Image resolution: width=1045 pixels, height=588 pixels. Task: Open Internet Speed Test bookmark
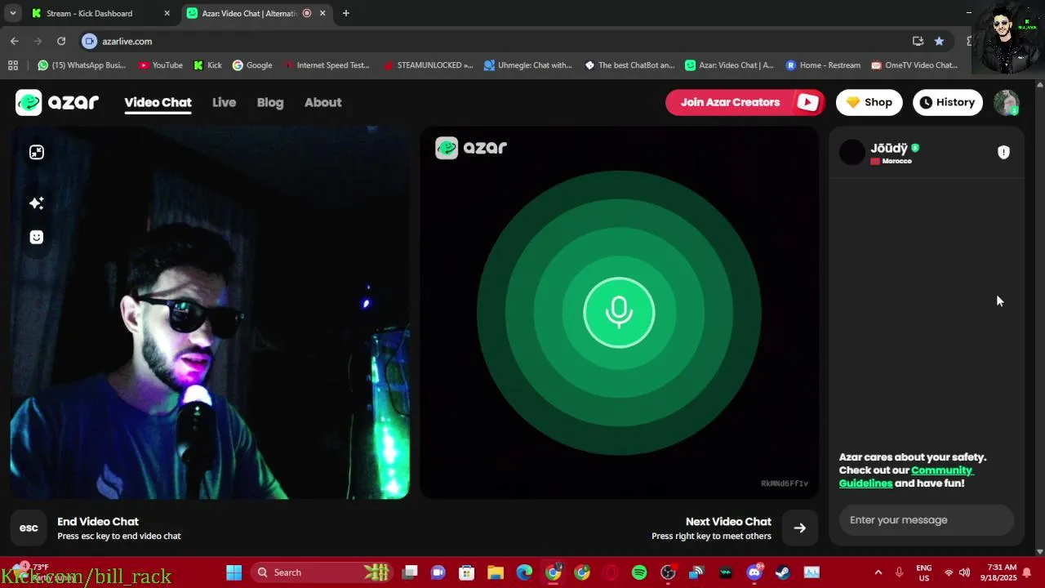click(x=326, y=65)
